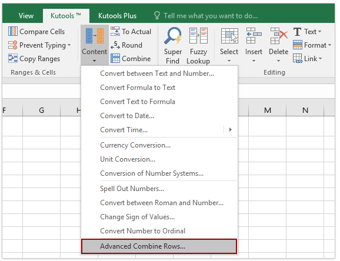The image size is (340, 261).
Task: Choose Convert Time menu item
Action: click(x=159, y=130)
